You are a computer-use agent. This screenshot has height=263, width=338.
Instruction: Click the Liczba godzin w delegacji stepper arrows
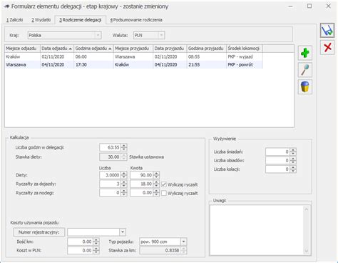124,147
